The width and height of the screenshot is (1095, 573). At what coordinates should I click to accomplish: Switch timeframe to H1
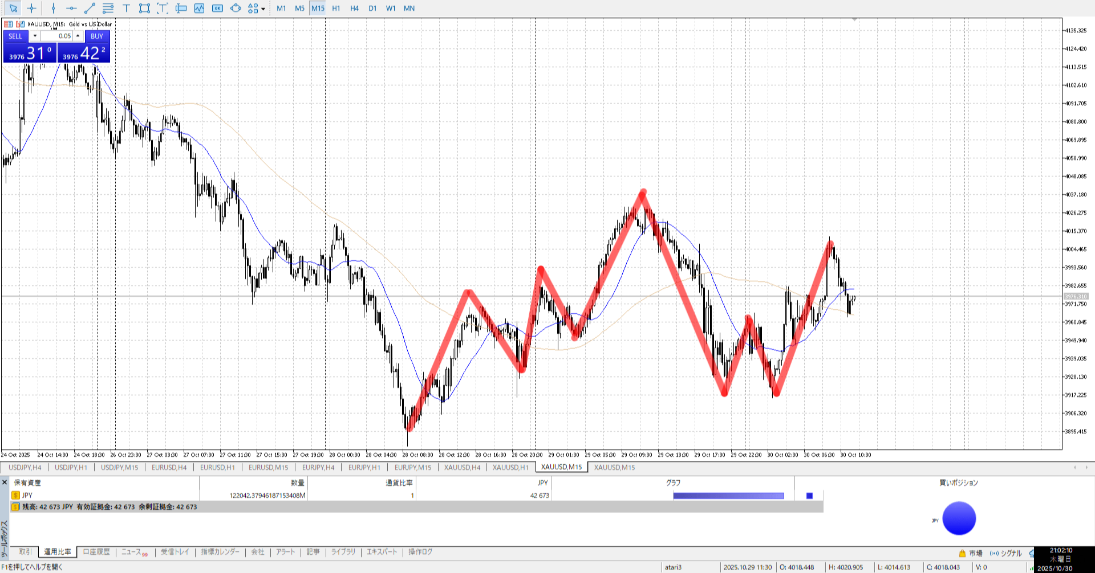336,8
